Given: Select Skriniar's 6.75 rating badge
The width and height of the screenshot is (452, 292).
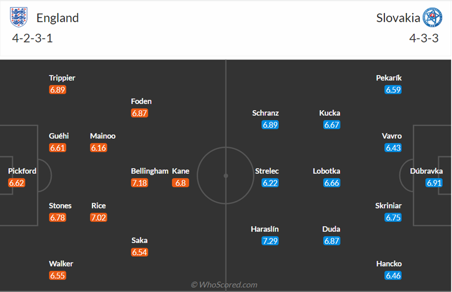Looking at the screenshot, I should [x=393, y=217].
